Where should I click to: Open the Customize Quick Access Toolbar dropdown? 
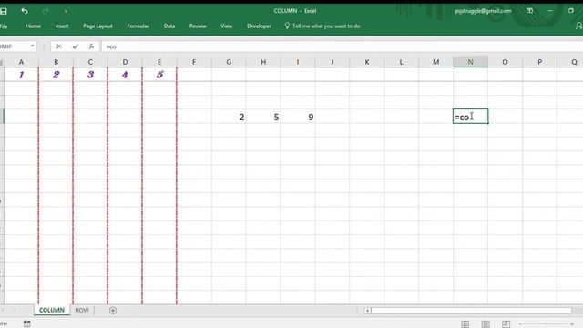pyautogui.click(x=66, y=12)
